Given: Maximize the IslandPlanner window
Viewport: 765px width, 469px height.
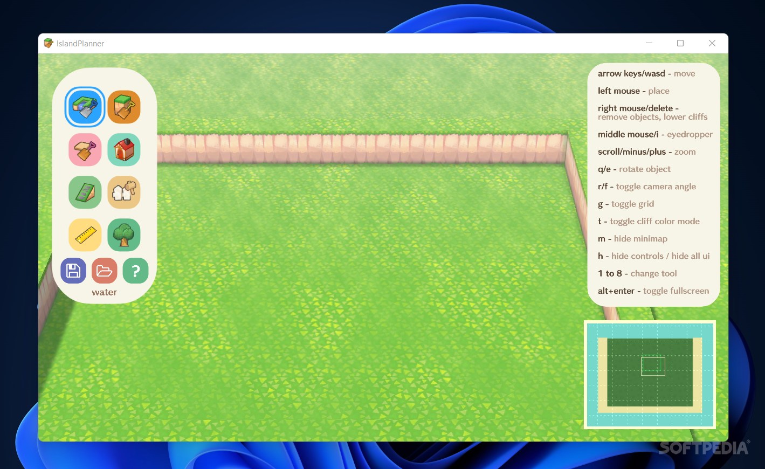Looking at the screenshot, I should coord(680,43).
